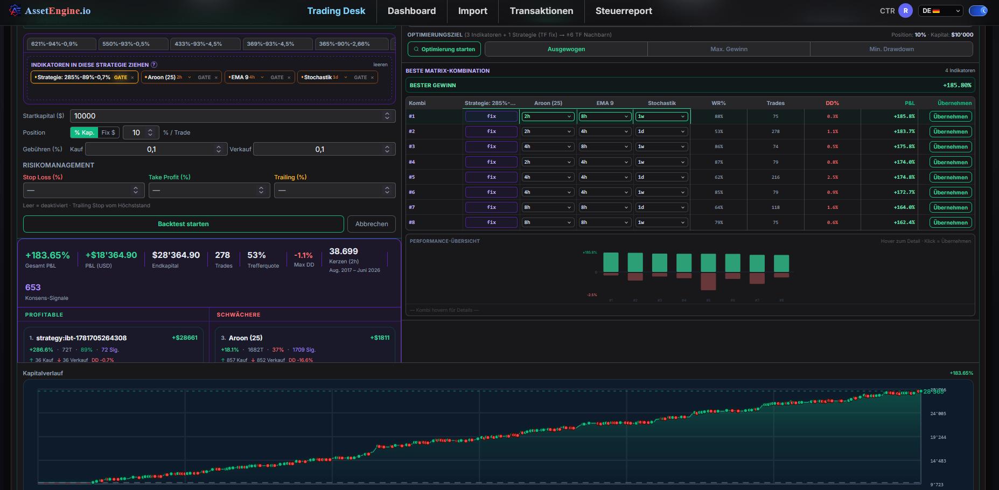Toggle GATE on the EMA 9 chip
The height and width of the screenshot is (490, 999).
click(x=277, y=78)
